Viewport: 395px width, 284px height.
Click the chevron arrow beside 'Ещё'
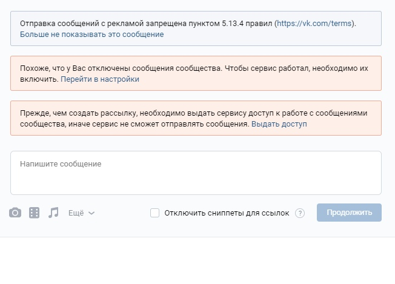[x=91, y=213]
